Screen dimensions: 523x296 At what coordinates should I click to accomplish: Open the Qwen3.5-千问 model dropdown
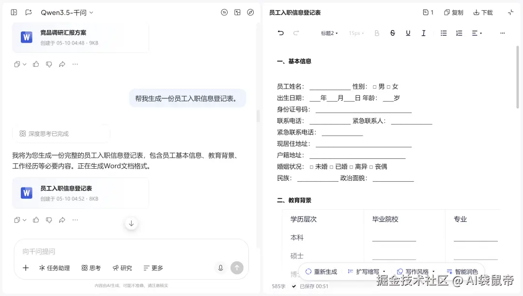tap(67, 13)
